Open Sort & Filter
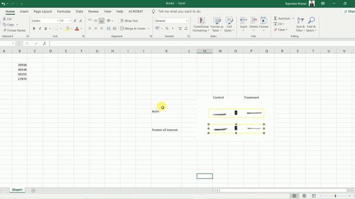 (x=300, y=24)
